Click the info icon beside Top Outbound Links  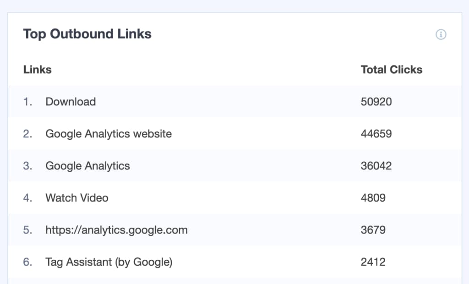tap(441, 34)
